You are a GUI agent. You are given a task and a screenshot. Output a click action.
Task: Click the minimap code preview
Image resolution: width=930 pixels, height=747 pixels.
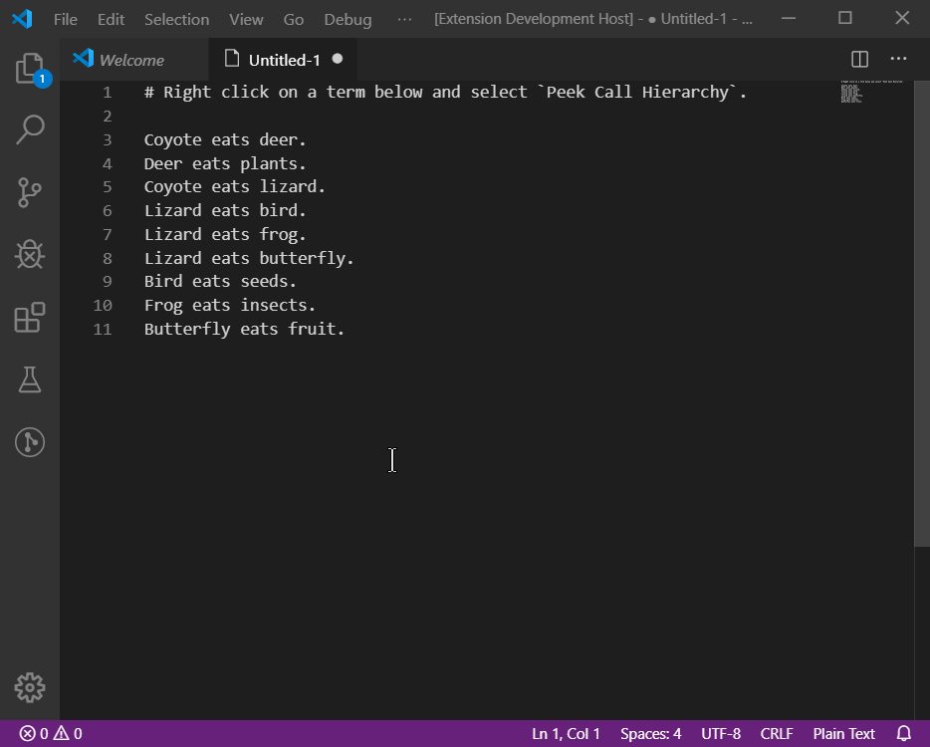872,92
